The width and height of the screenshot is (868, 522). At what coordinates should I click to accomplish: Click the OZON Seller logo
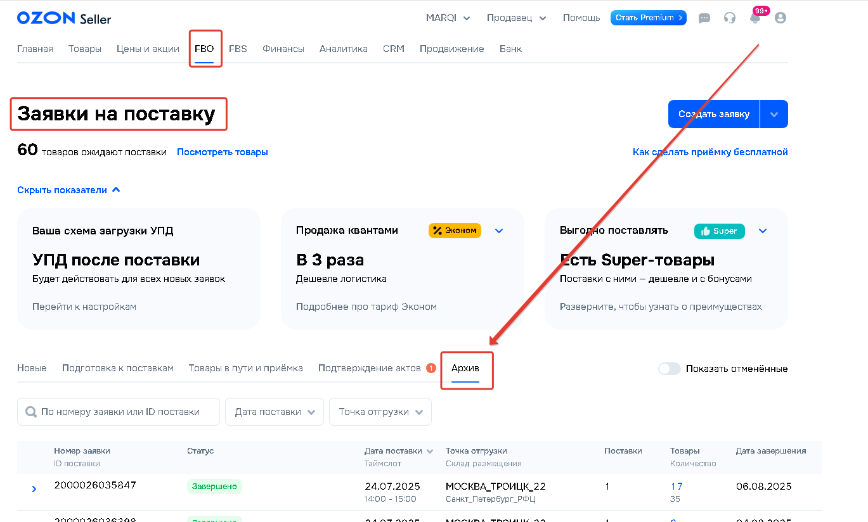click(64, 18)
